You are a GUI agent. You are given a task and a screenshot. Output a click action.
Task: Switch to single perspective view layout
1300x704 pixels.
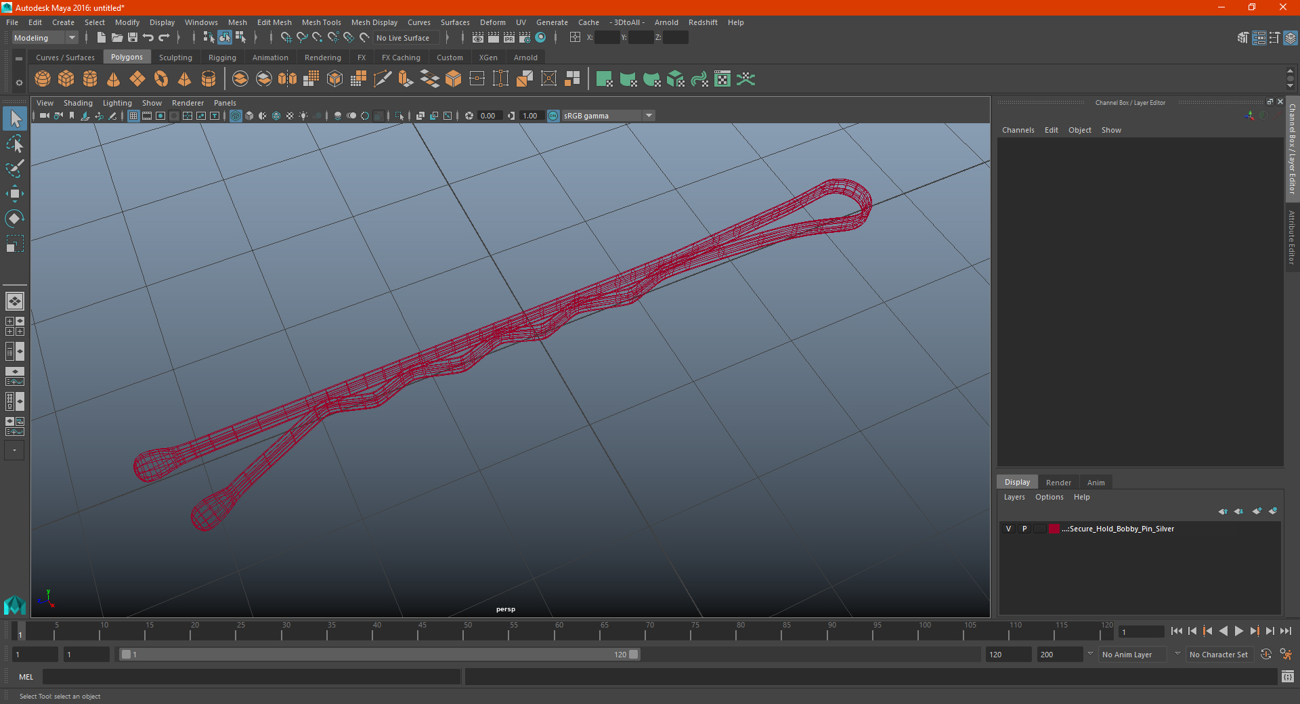click(14, 301)
